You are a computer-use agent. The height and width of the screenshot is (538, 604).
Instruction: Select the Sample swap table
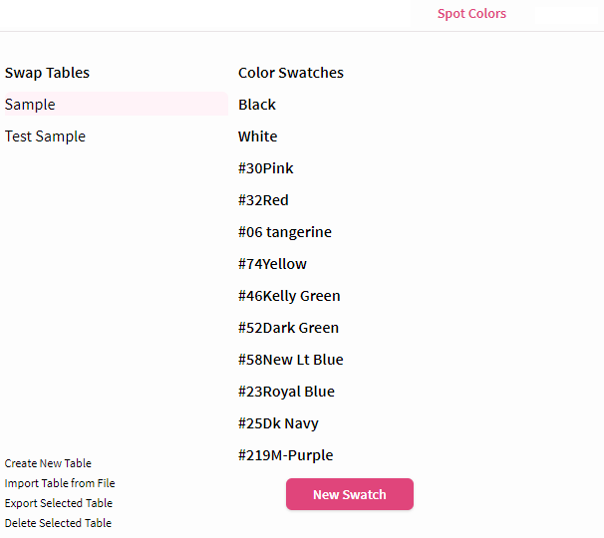click(x=117, y=104)
